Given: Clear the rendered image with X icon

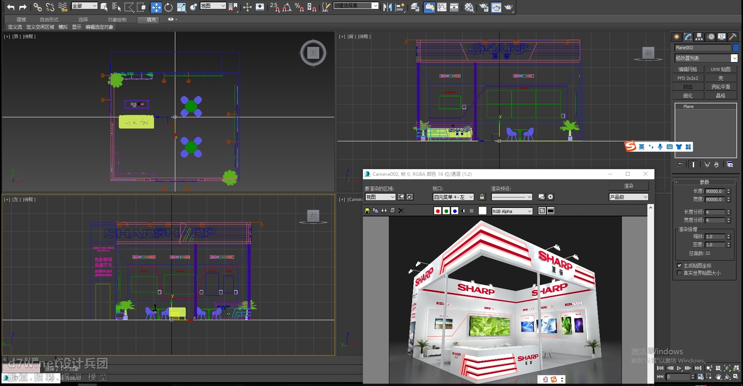Looking at the screenshot, I should pos(401,211).
